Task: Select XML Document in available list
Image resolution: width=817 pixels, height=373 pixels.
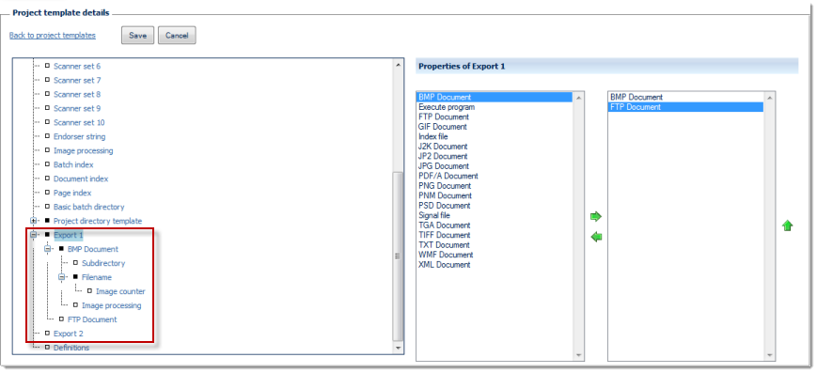Action: (494, 265)
